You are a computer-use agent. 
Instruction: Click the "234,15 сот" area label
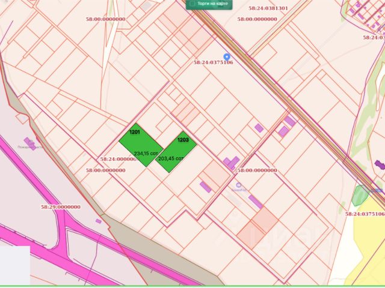pyautogui.click(x=146, y=154)
